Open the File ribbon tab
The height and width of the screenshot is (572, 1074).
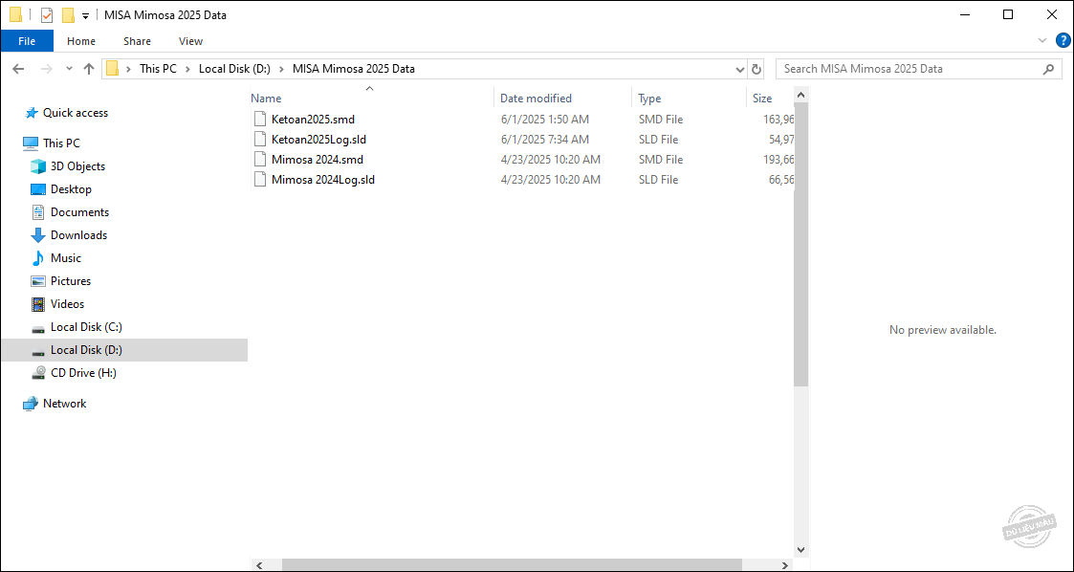[27, 41]
